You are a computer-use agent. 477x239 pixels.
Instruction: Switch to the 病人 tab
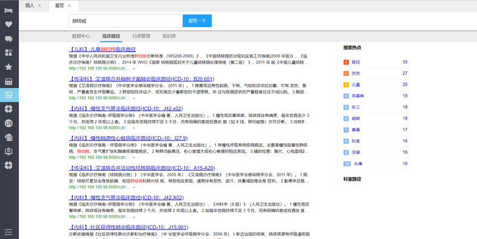[x=29, y=5]
